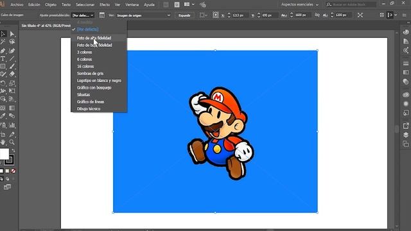Open the Asset Export panel icon

click(406, 126)
